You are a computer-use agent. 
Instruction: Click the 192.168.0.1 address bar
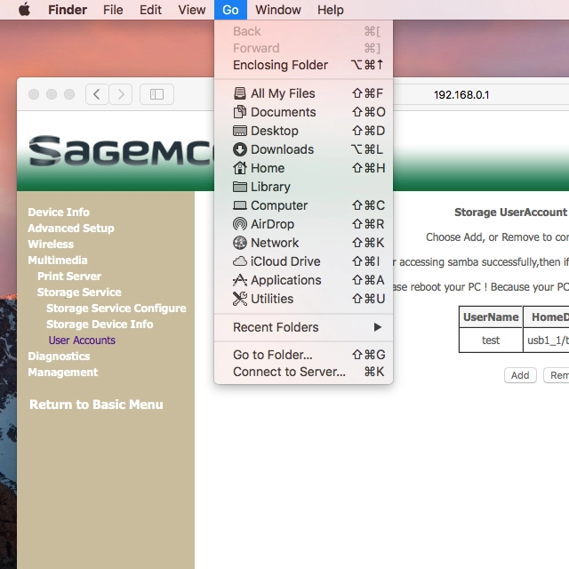(x=461, y=95)
